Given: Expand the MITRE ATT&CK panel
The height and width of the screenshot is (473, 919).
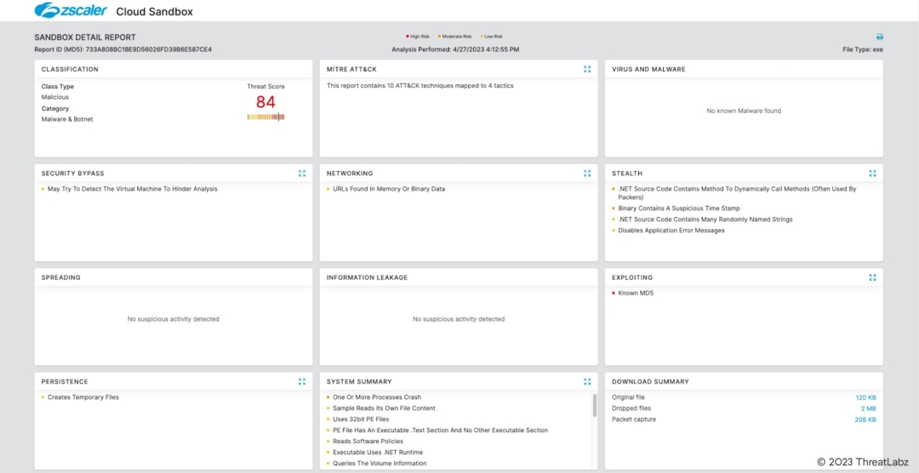Looking at the screenshot, I should pos(587,69).
